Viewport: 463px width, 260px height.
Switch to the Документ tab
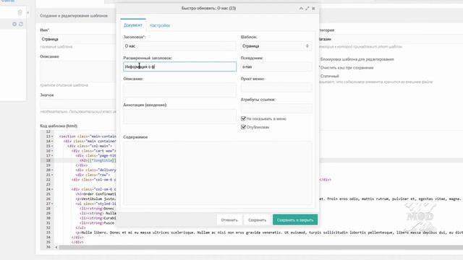pos(133,25)
